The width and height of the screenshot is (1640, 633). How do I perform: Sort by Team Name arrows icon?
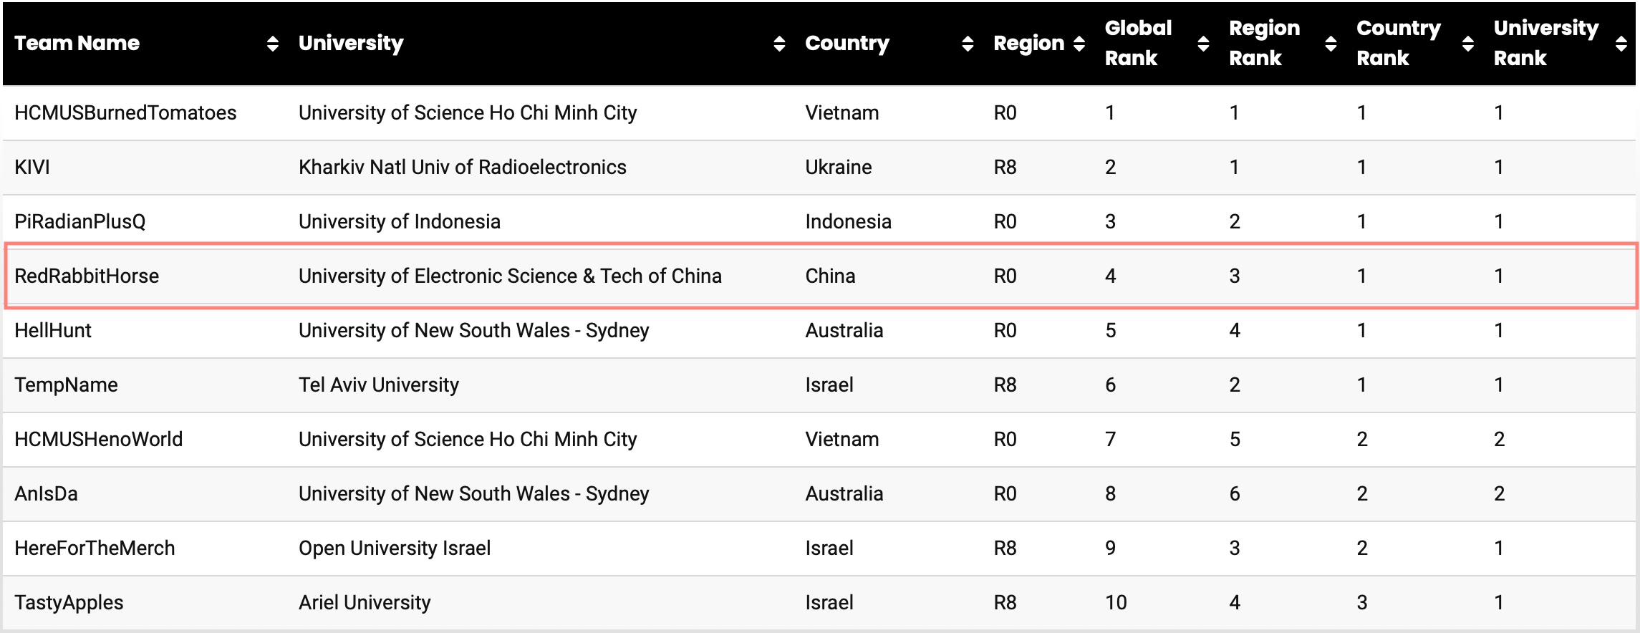272,44
